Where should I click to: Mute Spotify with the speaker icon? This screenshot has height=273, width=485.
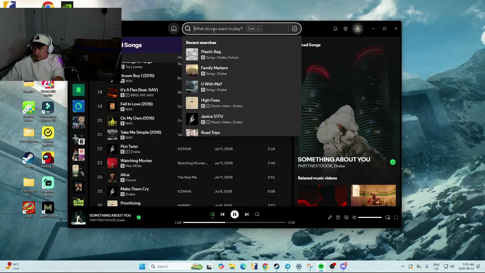click(x=354, y=217)
